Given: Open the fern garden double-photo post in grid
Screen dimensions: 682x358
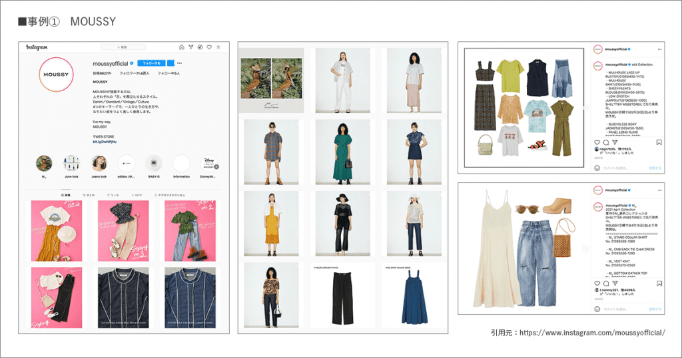Looking at the screenshot, I should pyautogui.click(x=272, y=81).
